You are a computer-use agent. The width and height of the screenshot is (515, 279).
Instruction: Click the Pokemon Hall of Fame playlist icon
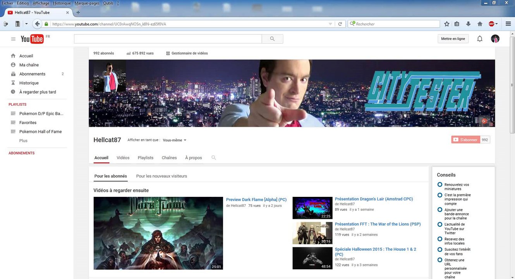[13, 131]
